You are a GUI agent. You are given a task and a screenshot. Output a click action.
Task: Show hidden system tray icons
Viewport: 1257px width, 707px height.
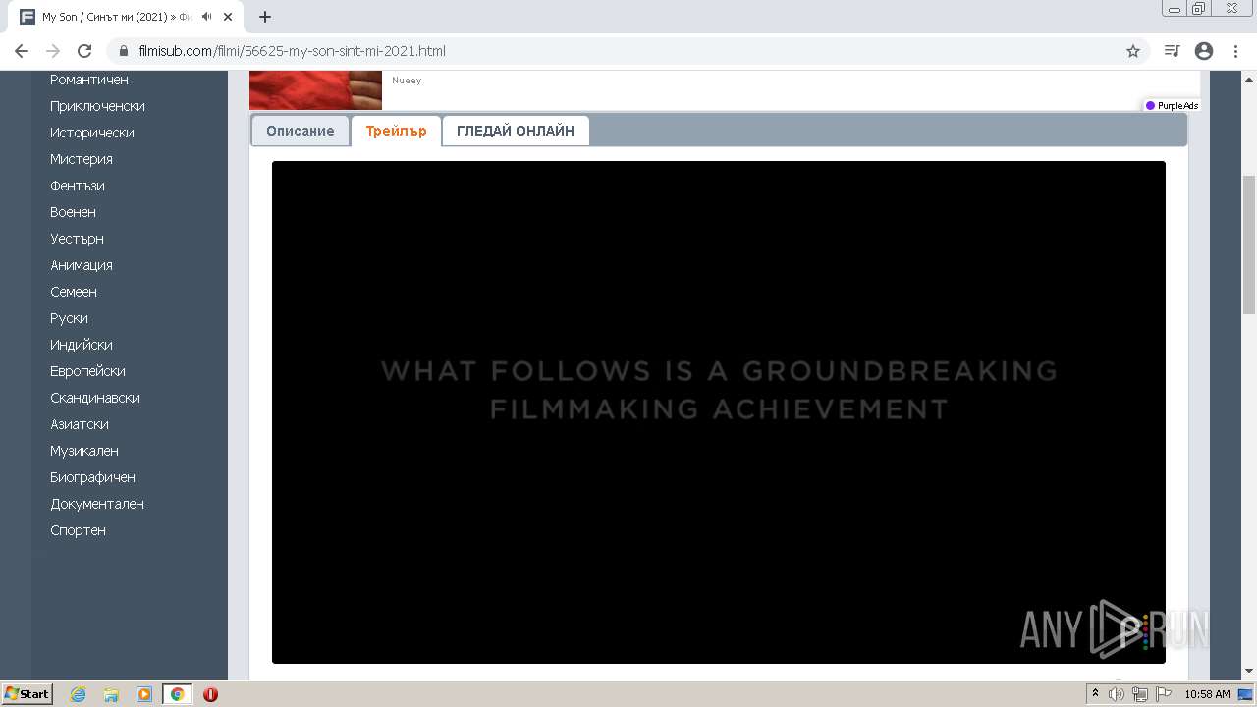1095,694
